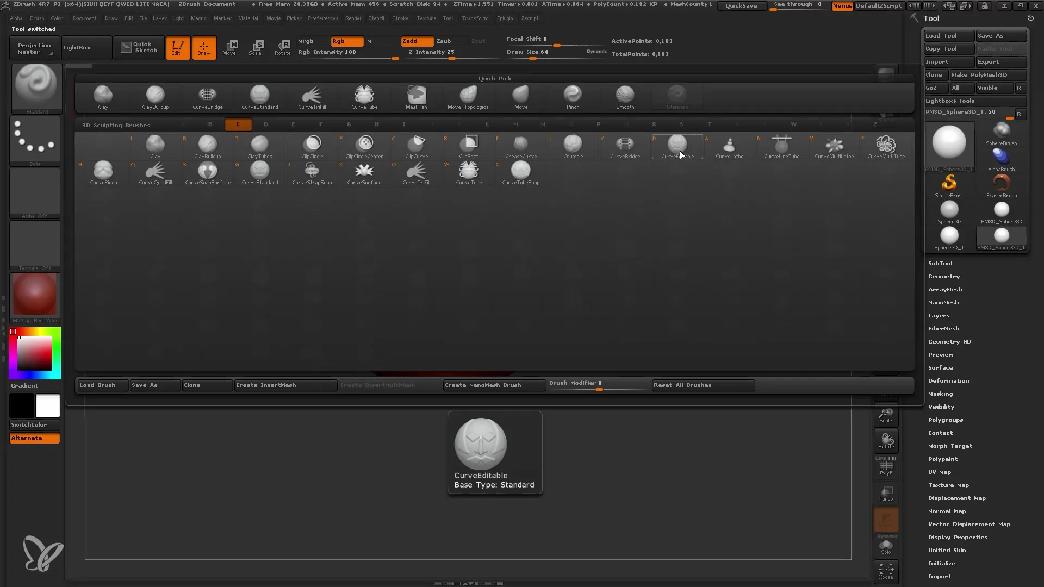Choose Move Topological in Quick Pick

[x=469, y=97]
